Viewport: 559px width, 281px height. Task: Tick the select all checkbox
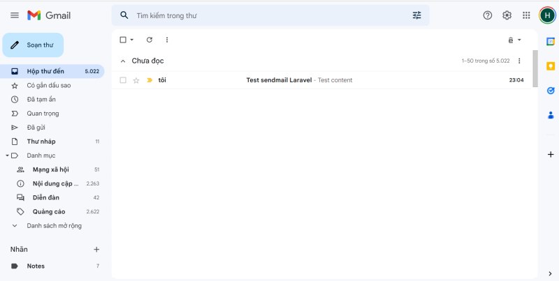click(x=123, y=40)
